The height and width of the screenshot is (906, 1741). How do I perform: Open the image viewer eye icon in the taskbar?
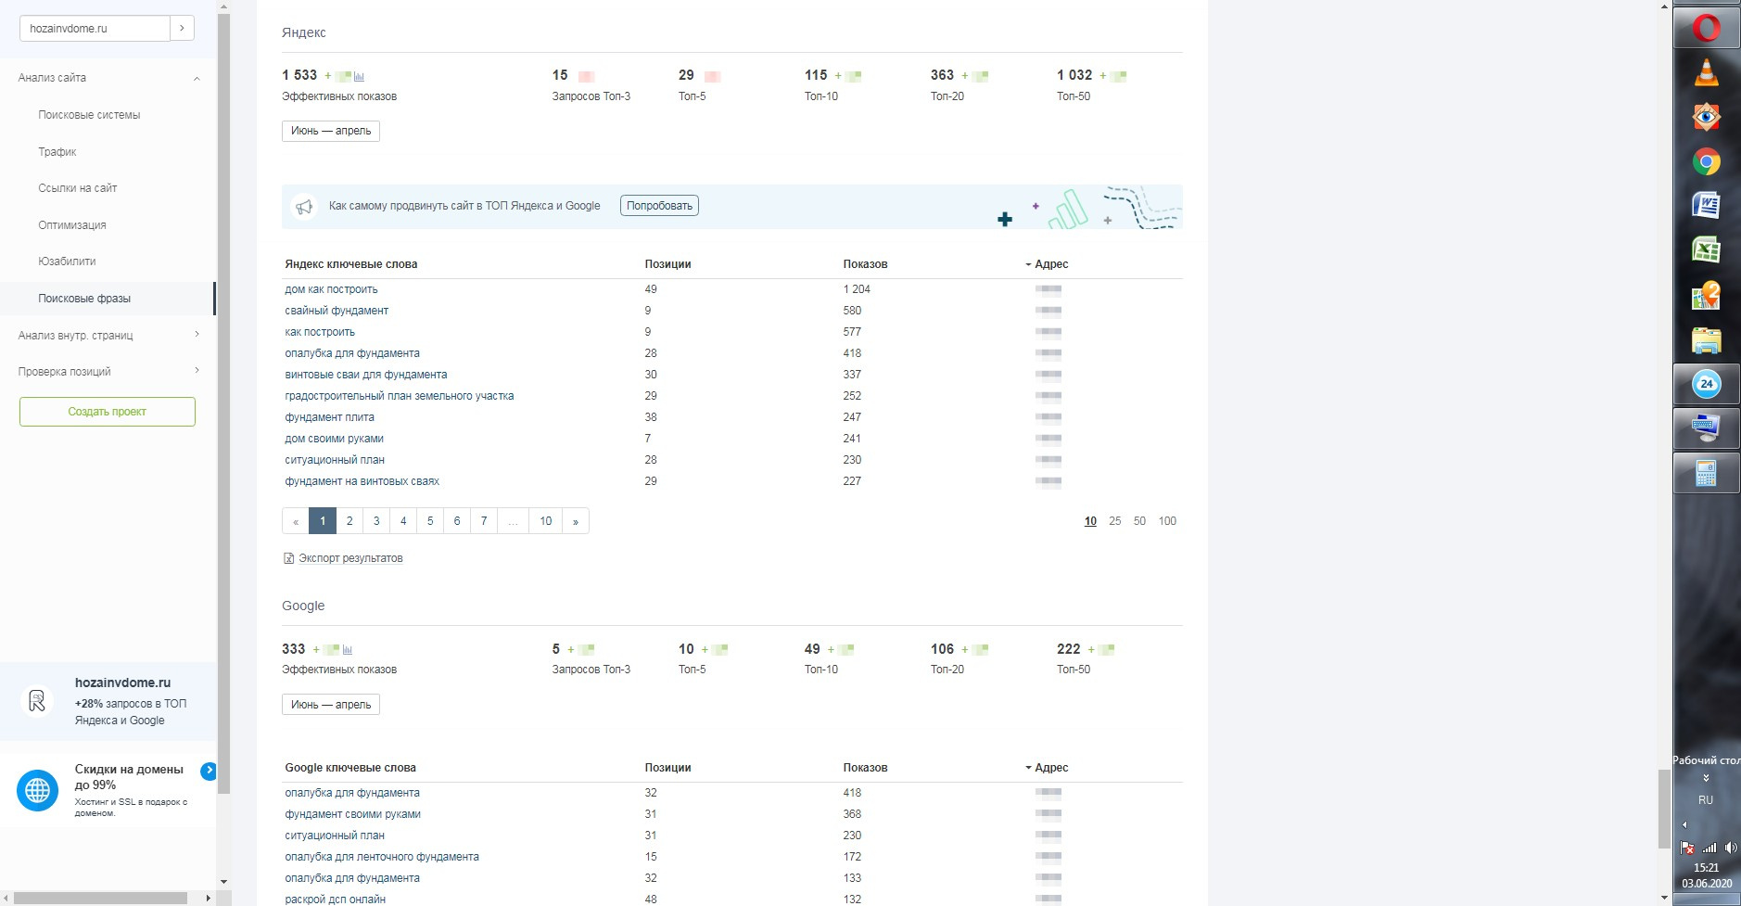(x=1706, y=117)
